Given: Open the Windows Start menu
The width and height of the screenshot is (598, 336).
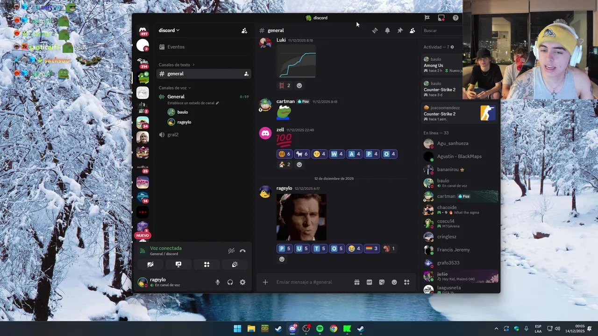Looking at the screenshot, I should point(237,329).
